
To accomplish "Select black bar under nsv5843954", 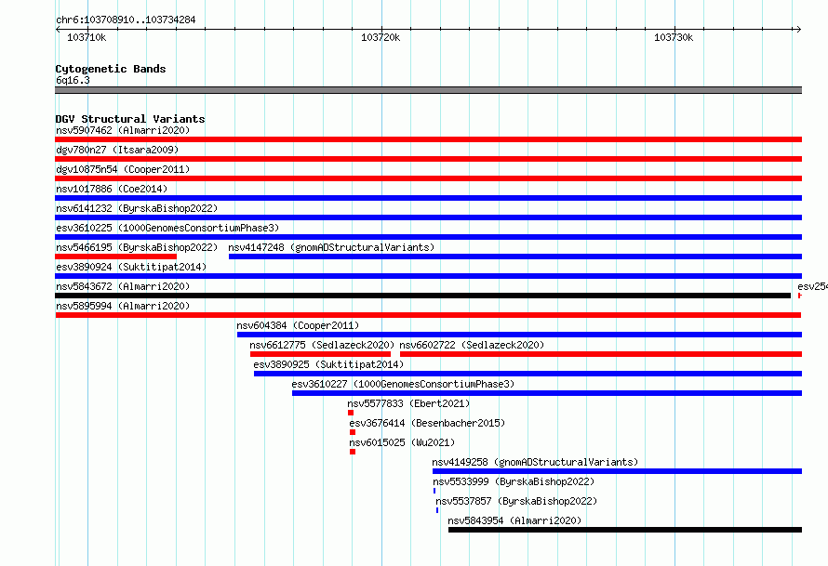I will (625, 530).
